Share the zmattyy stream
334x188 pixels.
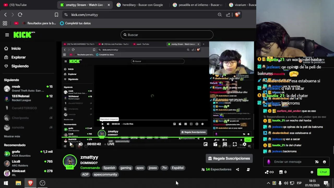pos(237,169)
